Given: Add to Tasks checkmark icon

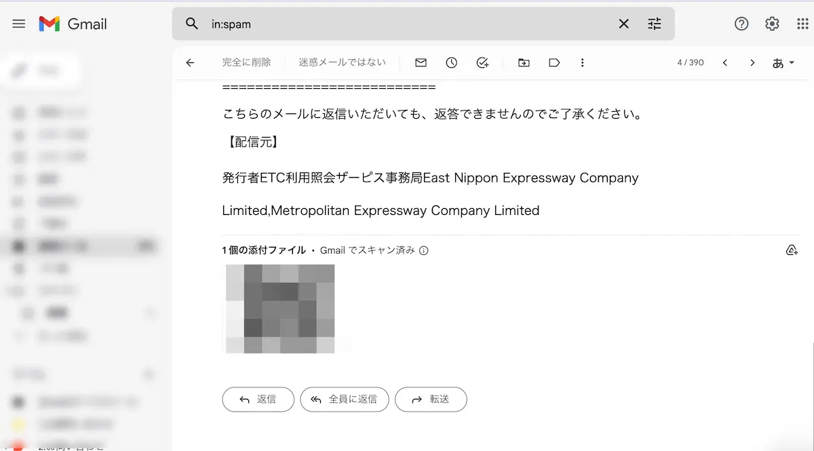Looking at the screenshot, I should click(x=482, y=62).
